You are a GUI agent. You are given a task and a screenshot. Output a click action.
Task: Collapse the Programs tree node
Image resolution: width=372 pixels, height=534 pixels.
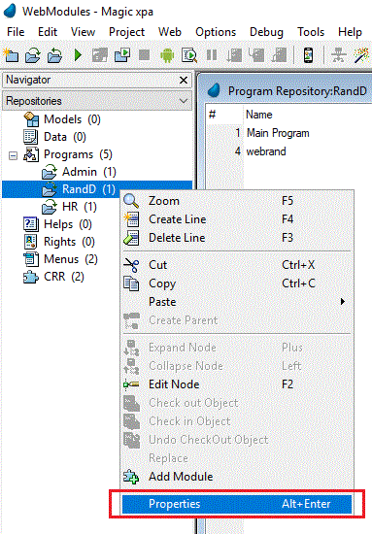tap(13, 155)
